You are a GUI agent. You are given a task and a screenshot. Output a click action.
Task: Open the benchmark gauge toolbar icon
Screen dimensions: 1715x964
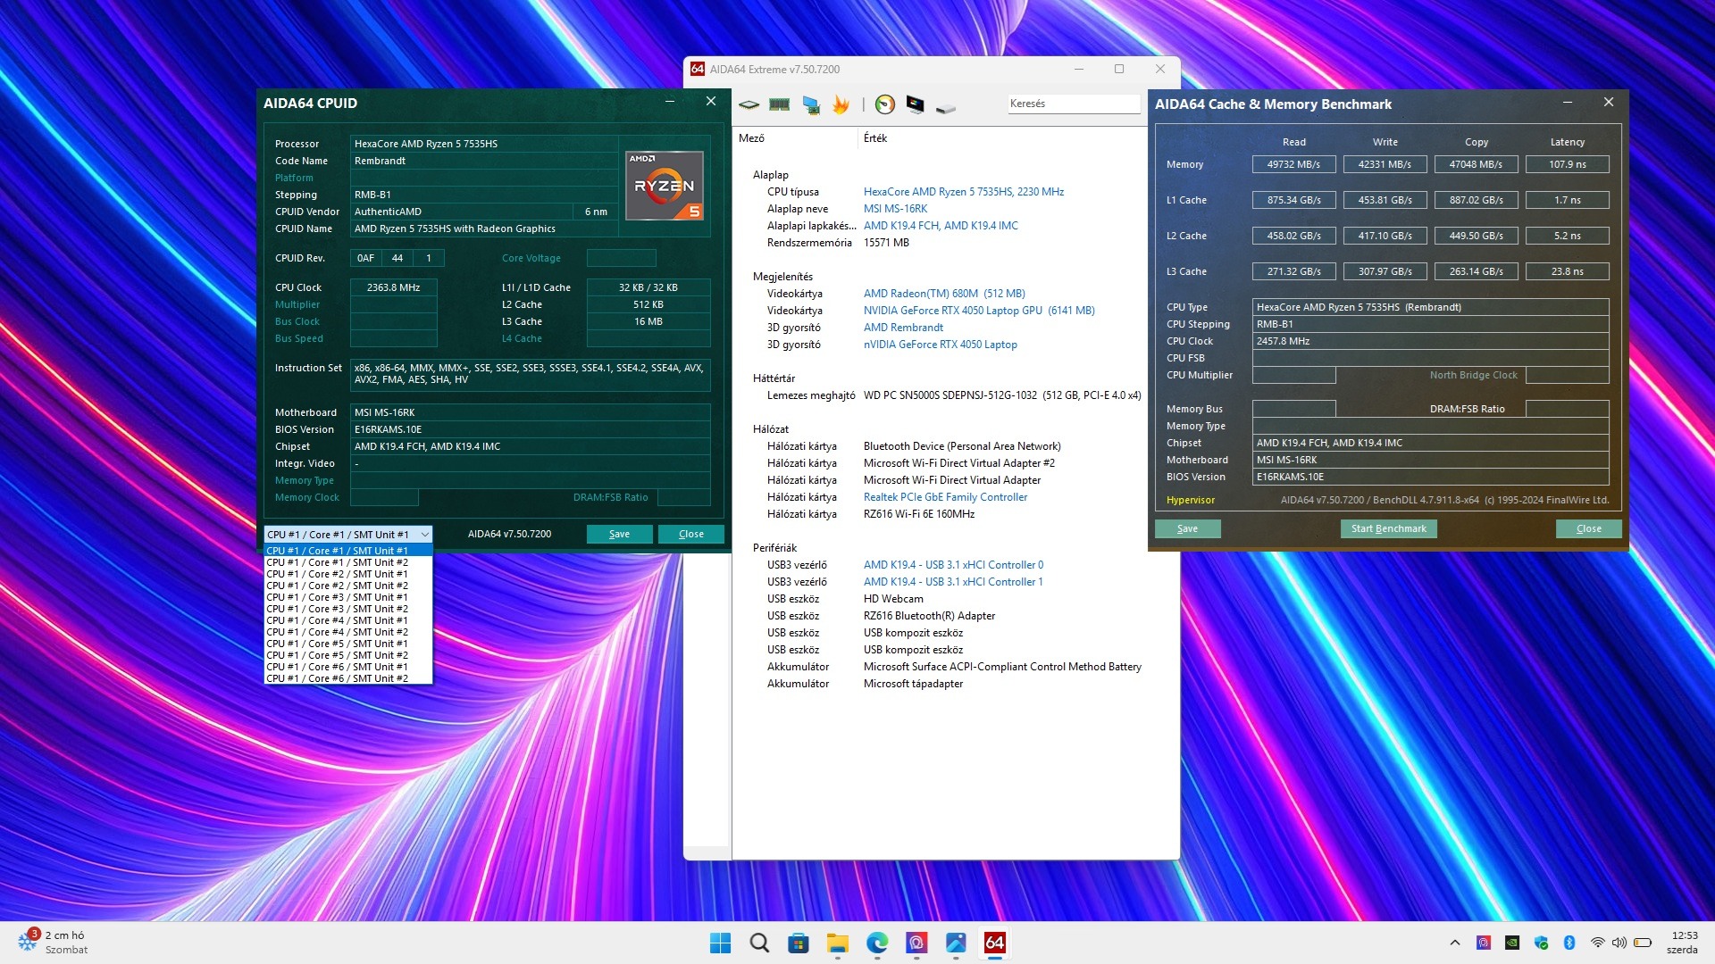pos(884,105)
